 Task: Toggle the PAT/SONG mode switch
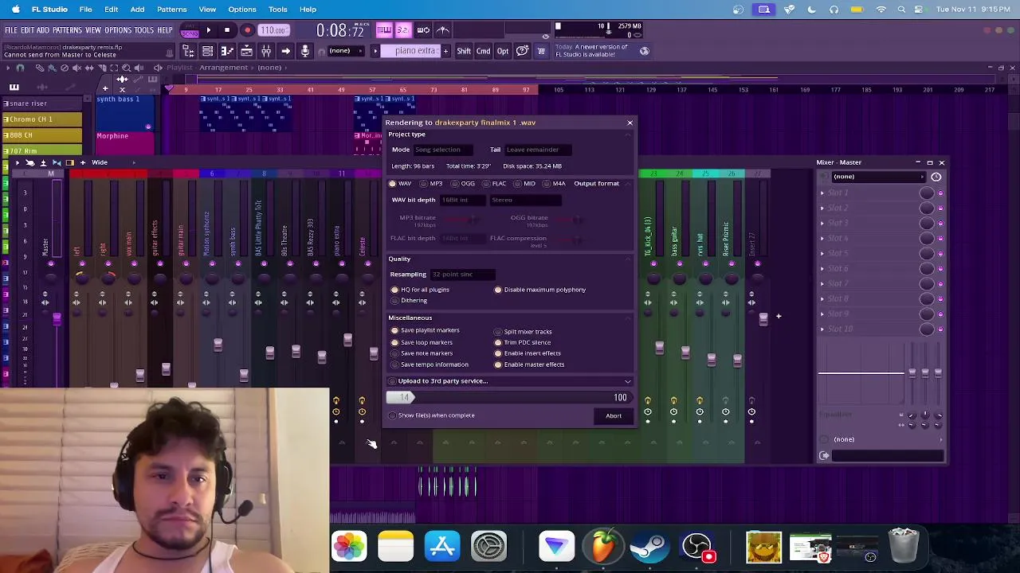pos(190,32)
